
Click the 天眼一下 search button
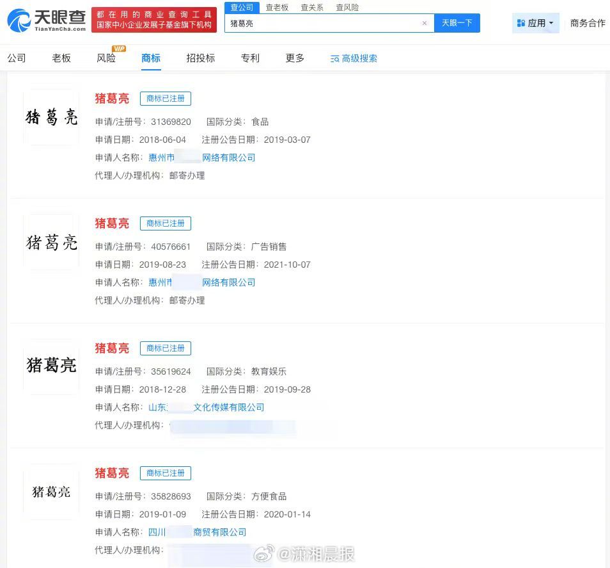458,22
